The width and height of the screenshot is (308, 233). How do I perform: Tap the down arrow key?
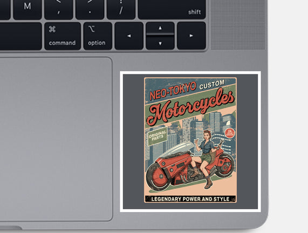pyautogui.click(x=160, y=43)
